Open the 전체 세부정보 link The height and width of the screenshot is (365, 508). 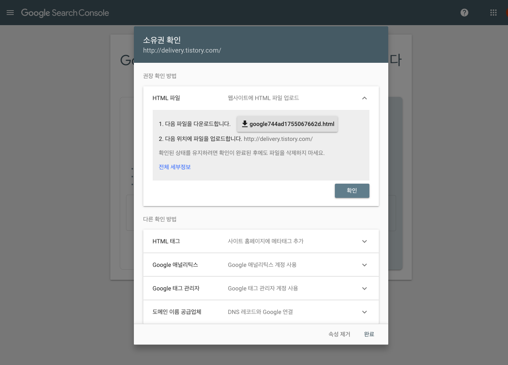point(175,167)
